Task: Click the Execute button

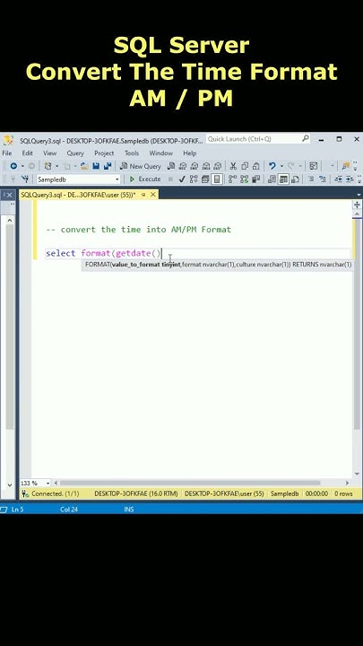Action: [x=145, y=179]
